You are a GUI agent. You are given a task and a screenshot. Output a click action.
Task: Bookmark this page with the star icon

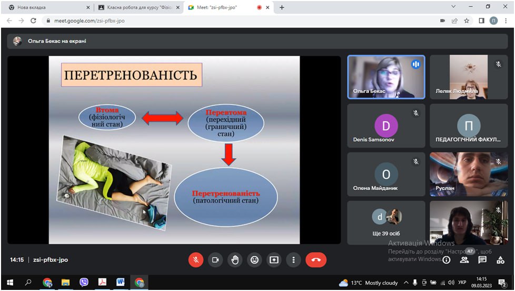(467, 21)
